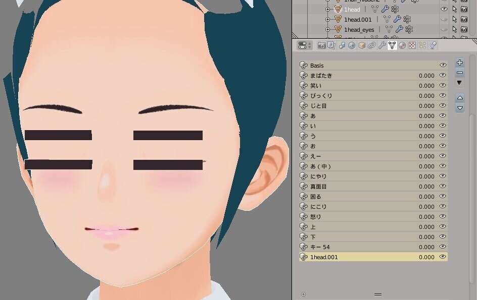Mute the びっくり shape key
Screen dimensions: 477x300
pyautogui.click(x=443, y=95)
